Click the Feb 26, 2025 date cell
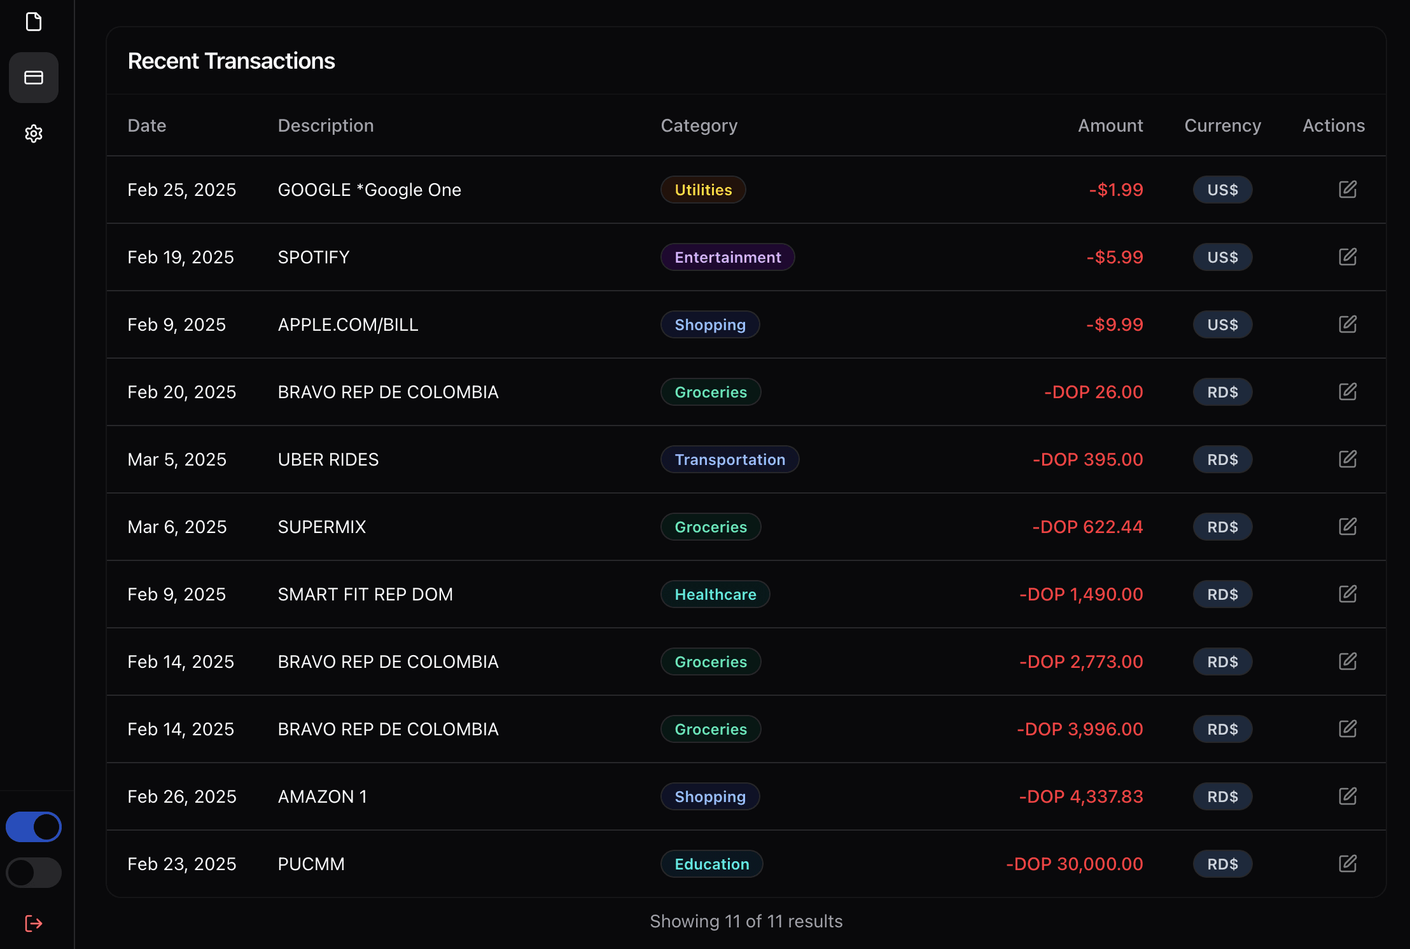The image size is (1410, 949). pos(182,796)
